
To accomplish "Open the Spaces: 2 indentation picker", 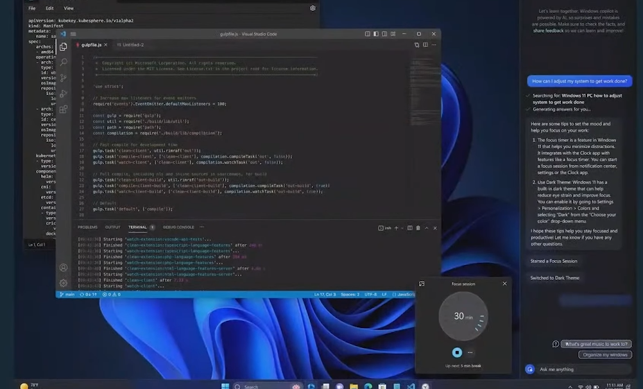I will point(350,294).
